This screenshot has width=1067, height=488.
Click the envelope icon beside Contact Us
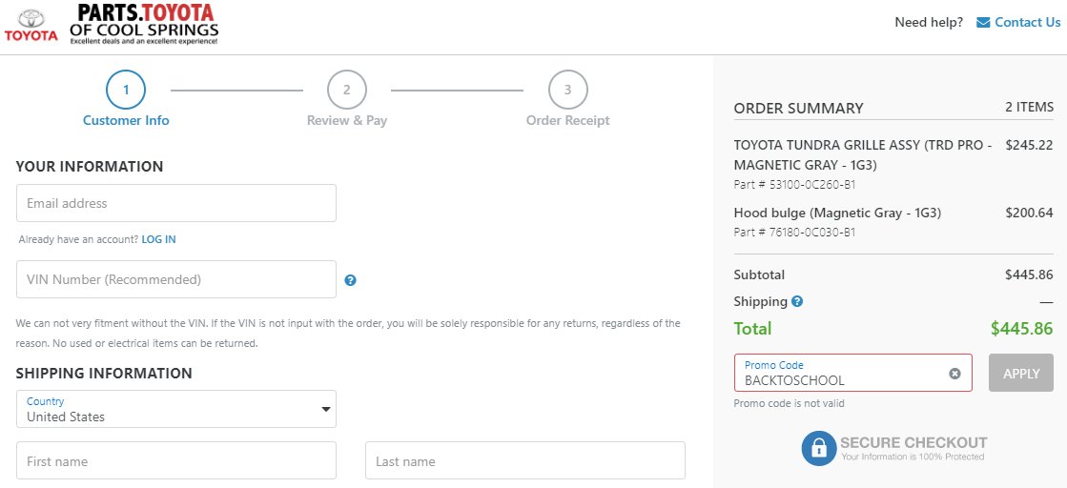click(x=983, y=23)
